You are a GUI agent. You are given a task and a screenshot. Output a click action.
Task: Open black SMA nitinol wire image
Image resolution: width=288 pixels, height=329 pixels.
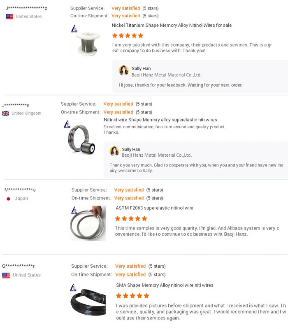tap(88, 302)
